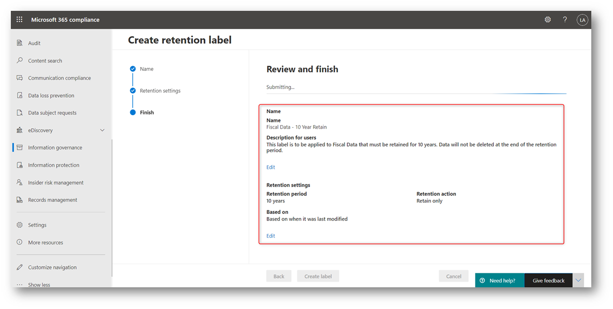Viewport: 613px width, 309px height.
Task: Click the Audit sidebar icon
Action: click(20, 43)
